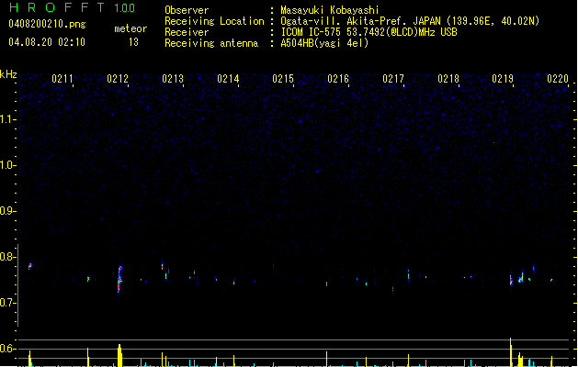578x367 pixels.
Task: Click the Ogata-vill. Akita-Pref. JAPAN location text
Action: click(410, 21)
